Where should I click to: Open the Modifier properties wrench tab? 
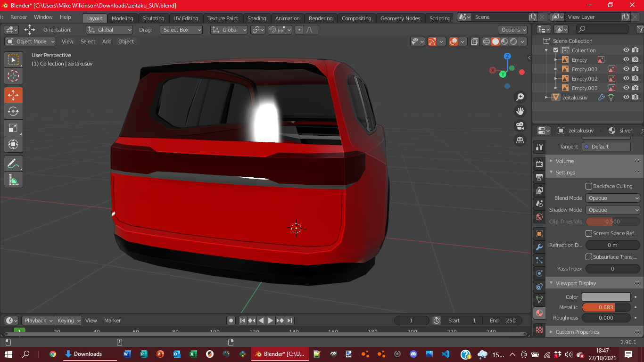(539, 247)
